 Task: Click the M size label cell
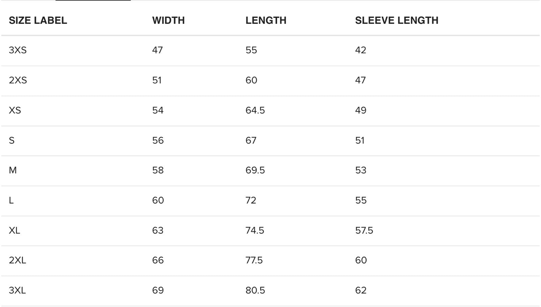[13, 170]
